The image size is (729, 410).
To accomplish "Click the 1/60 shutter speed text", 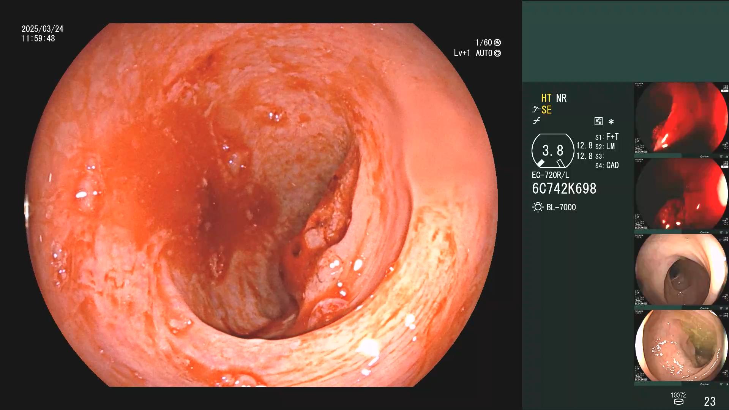I will (484, 43).
